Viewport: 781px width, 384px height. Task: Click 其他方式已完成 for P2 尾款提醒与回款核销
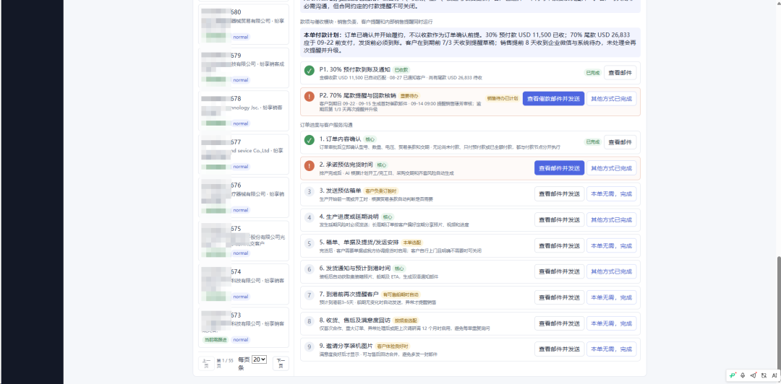[x=611, y=98]
